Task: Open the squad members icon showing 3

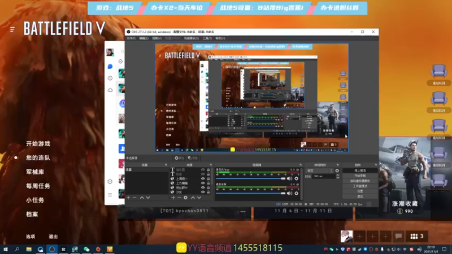Action: tap(417, 237)
